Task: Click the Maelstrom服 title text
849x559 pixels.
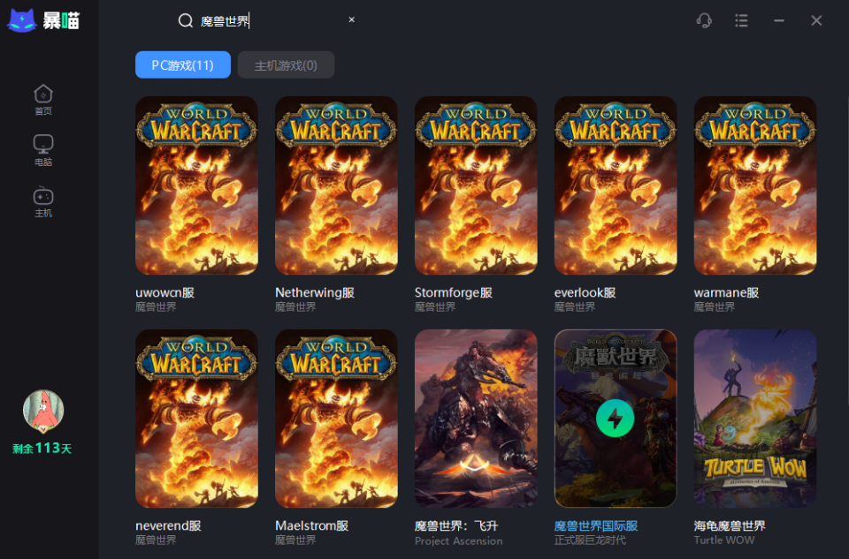Action: tap(311, 525)
